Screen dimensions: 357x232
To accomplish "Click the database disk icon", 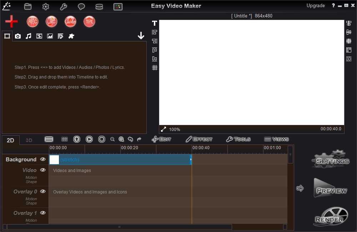I will (x=99, y=7).
